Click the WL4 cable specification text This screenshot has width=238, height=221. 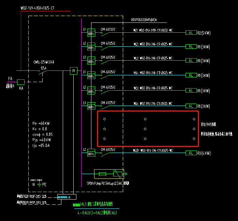(x=153, y=73)
